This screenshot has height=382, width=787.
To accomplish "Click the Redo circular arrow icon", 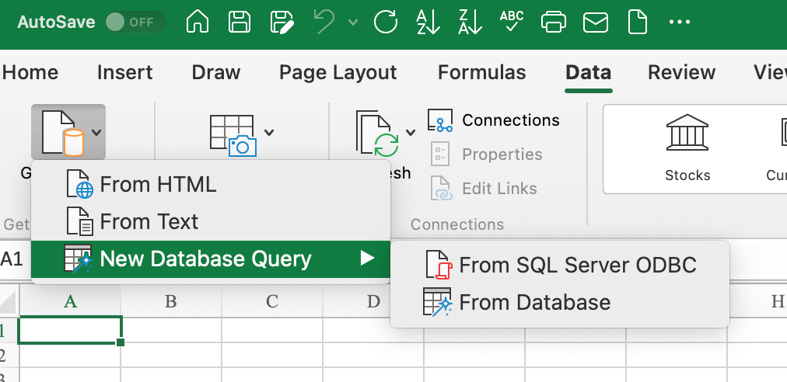I will (386, 22).
